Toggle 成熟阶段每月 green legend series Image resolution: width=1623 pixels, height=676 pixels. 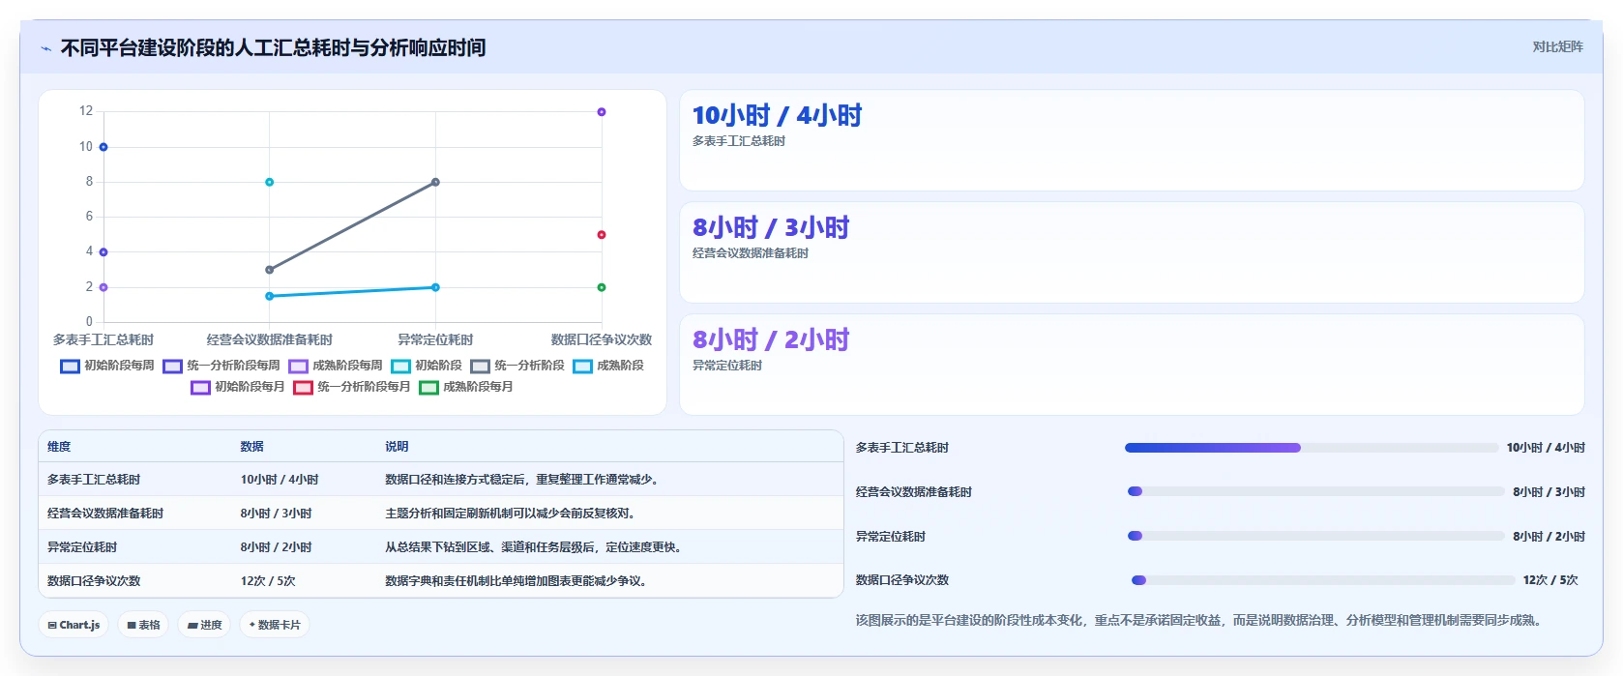(466, 387)
